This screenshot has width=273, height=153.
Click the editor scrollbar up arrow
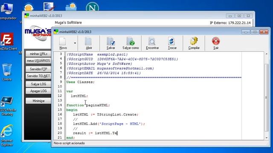point(266,54)
